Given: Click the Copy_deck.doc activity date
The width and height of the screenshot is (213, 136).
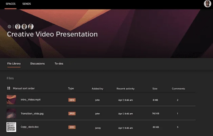Looking at the screenshot, I should pyautogui.click(x=126, y=128).
